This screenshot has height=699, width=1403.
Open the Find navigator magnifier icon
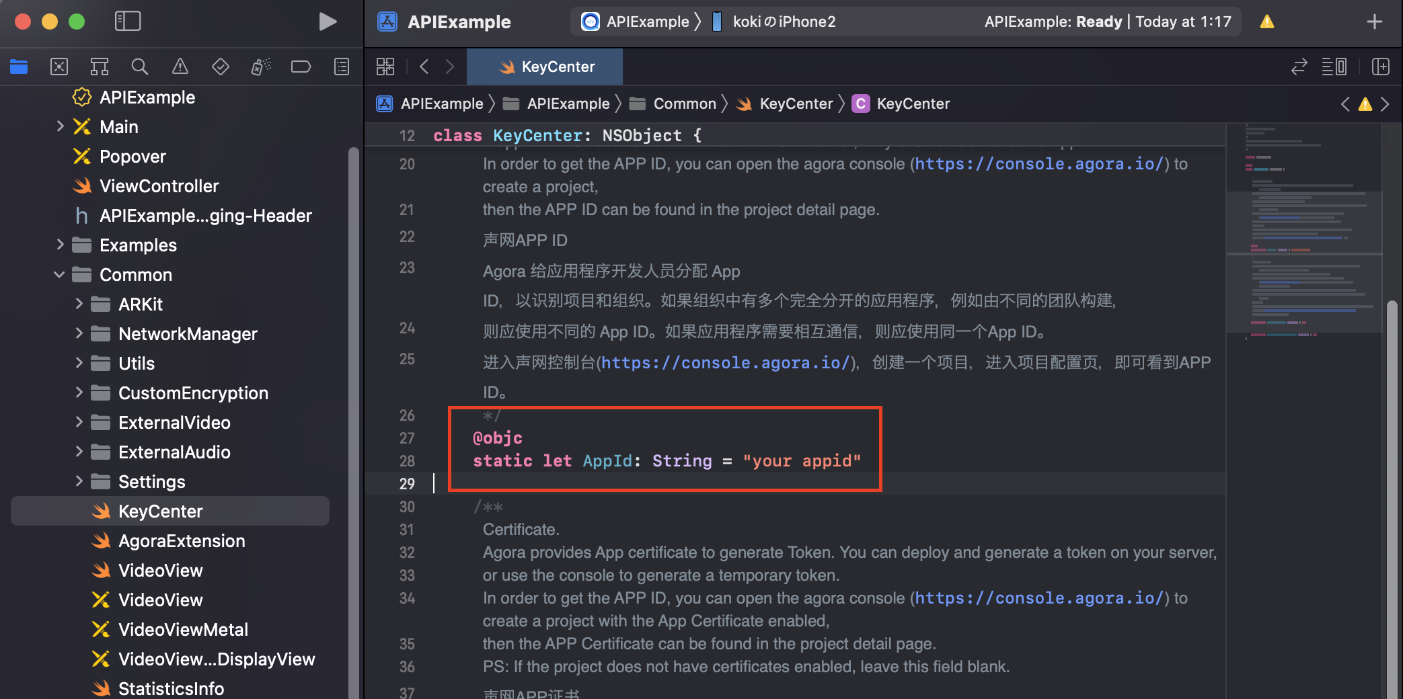(139, 67)
